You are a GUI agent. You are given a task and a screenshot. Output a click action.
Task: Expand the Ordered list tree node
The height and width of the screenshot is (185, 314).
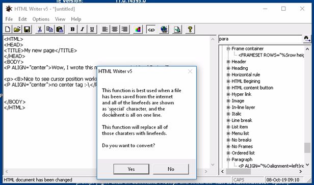click(228, 153)
